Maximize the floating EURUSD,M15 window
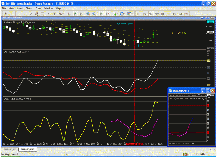 [x=208, y=91]
